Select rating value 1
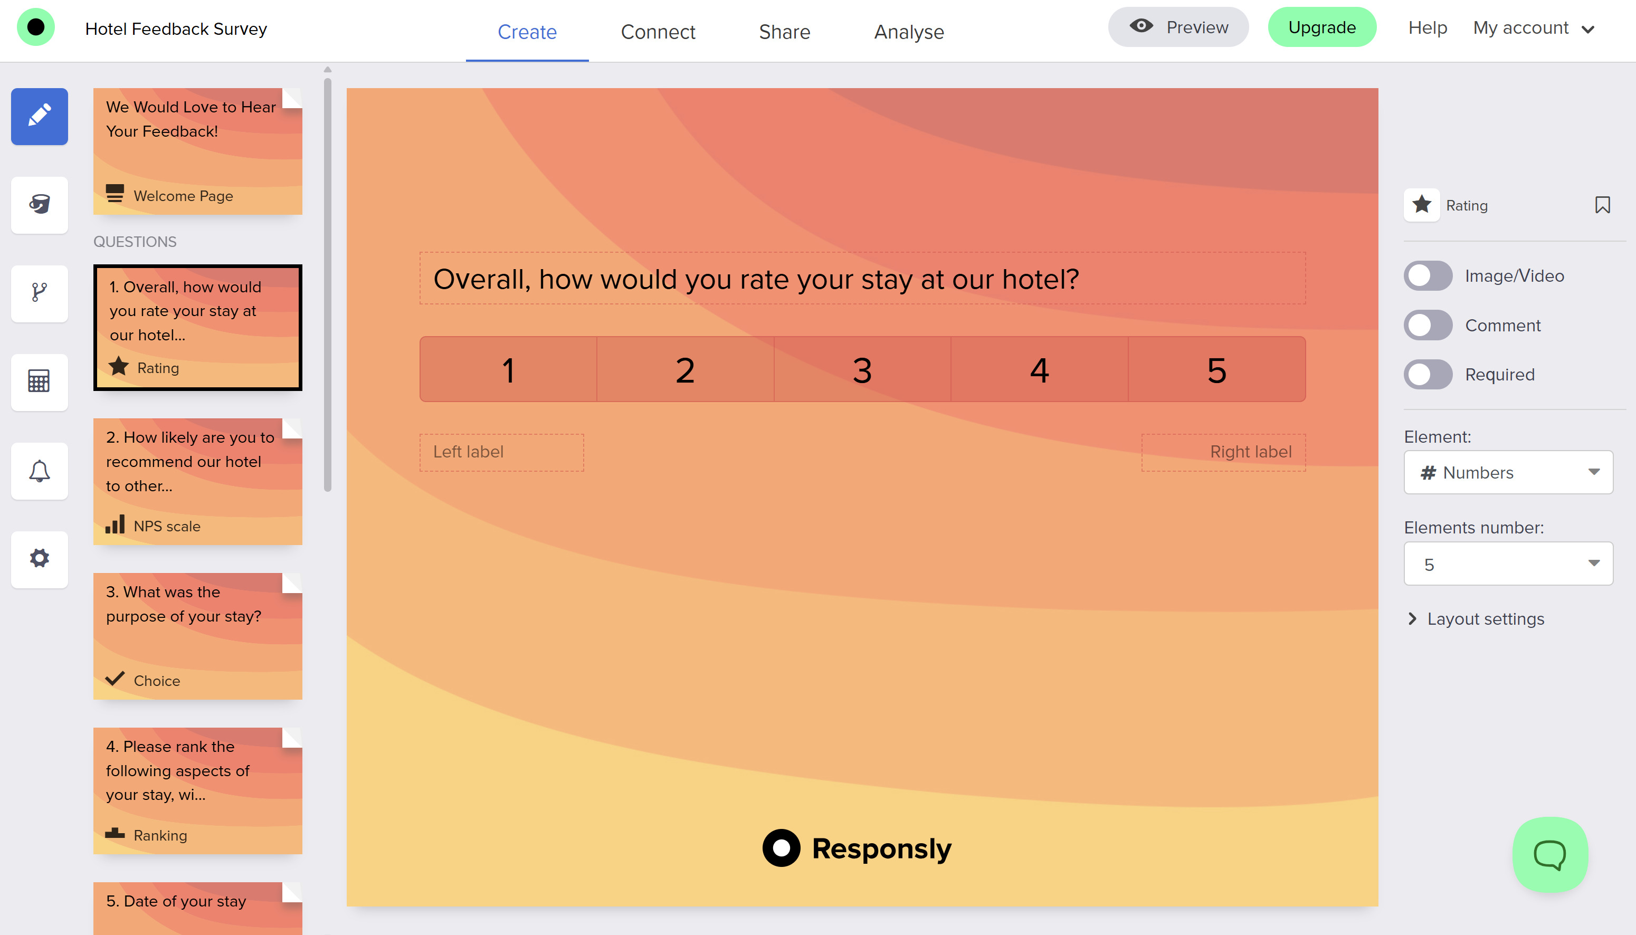Image resolution: width=1636 pixels, height=935 pixels. (x=509, y=370)
